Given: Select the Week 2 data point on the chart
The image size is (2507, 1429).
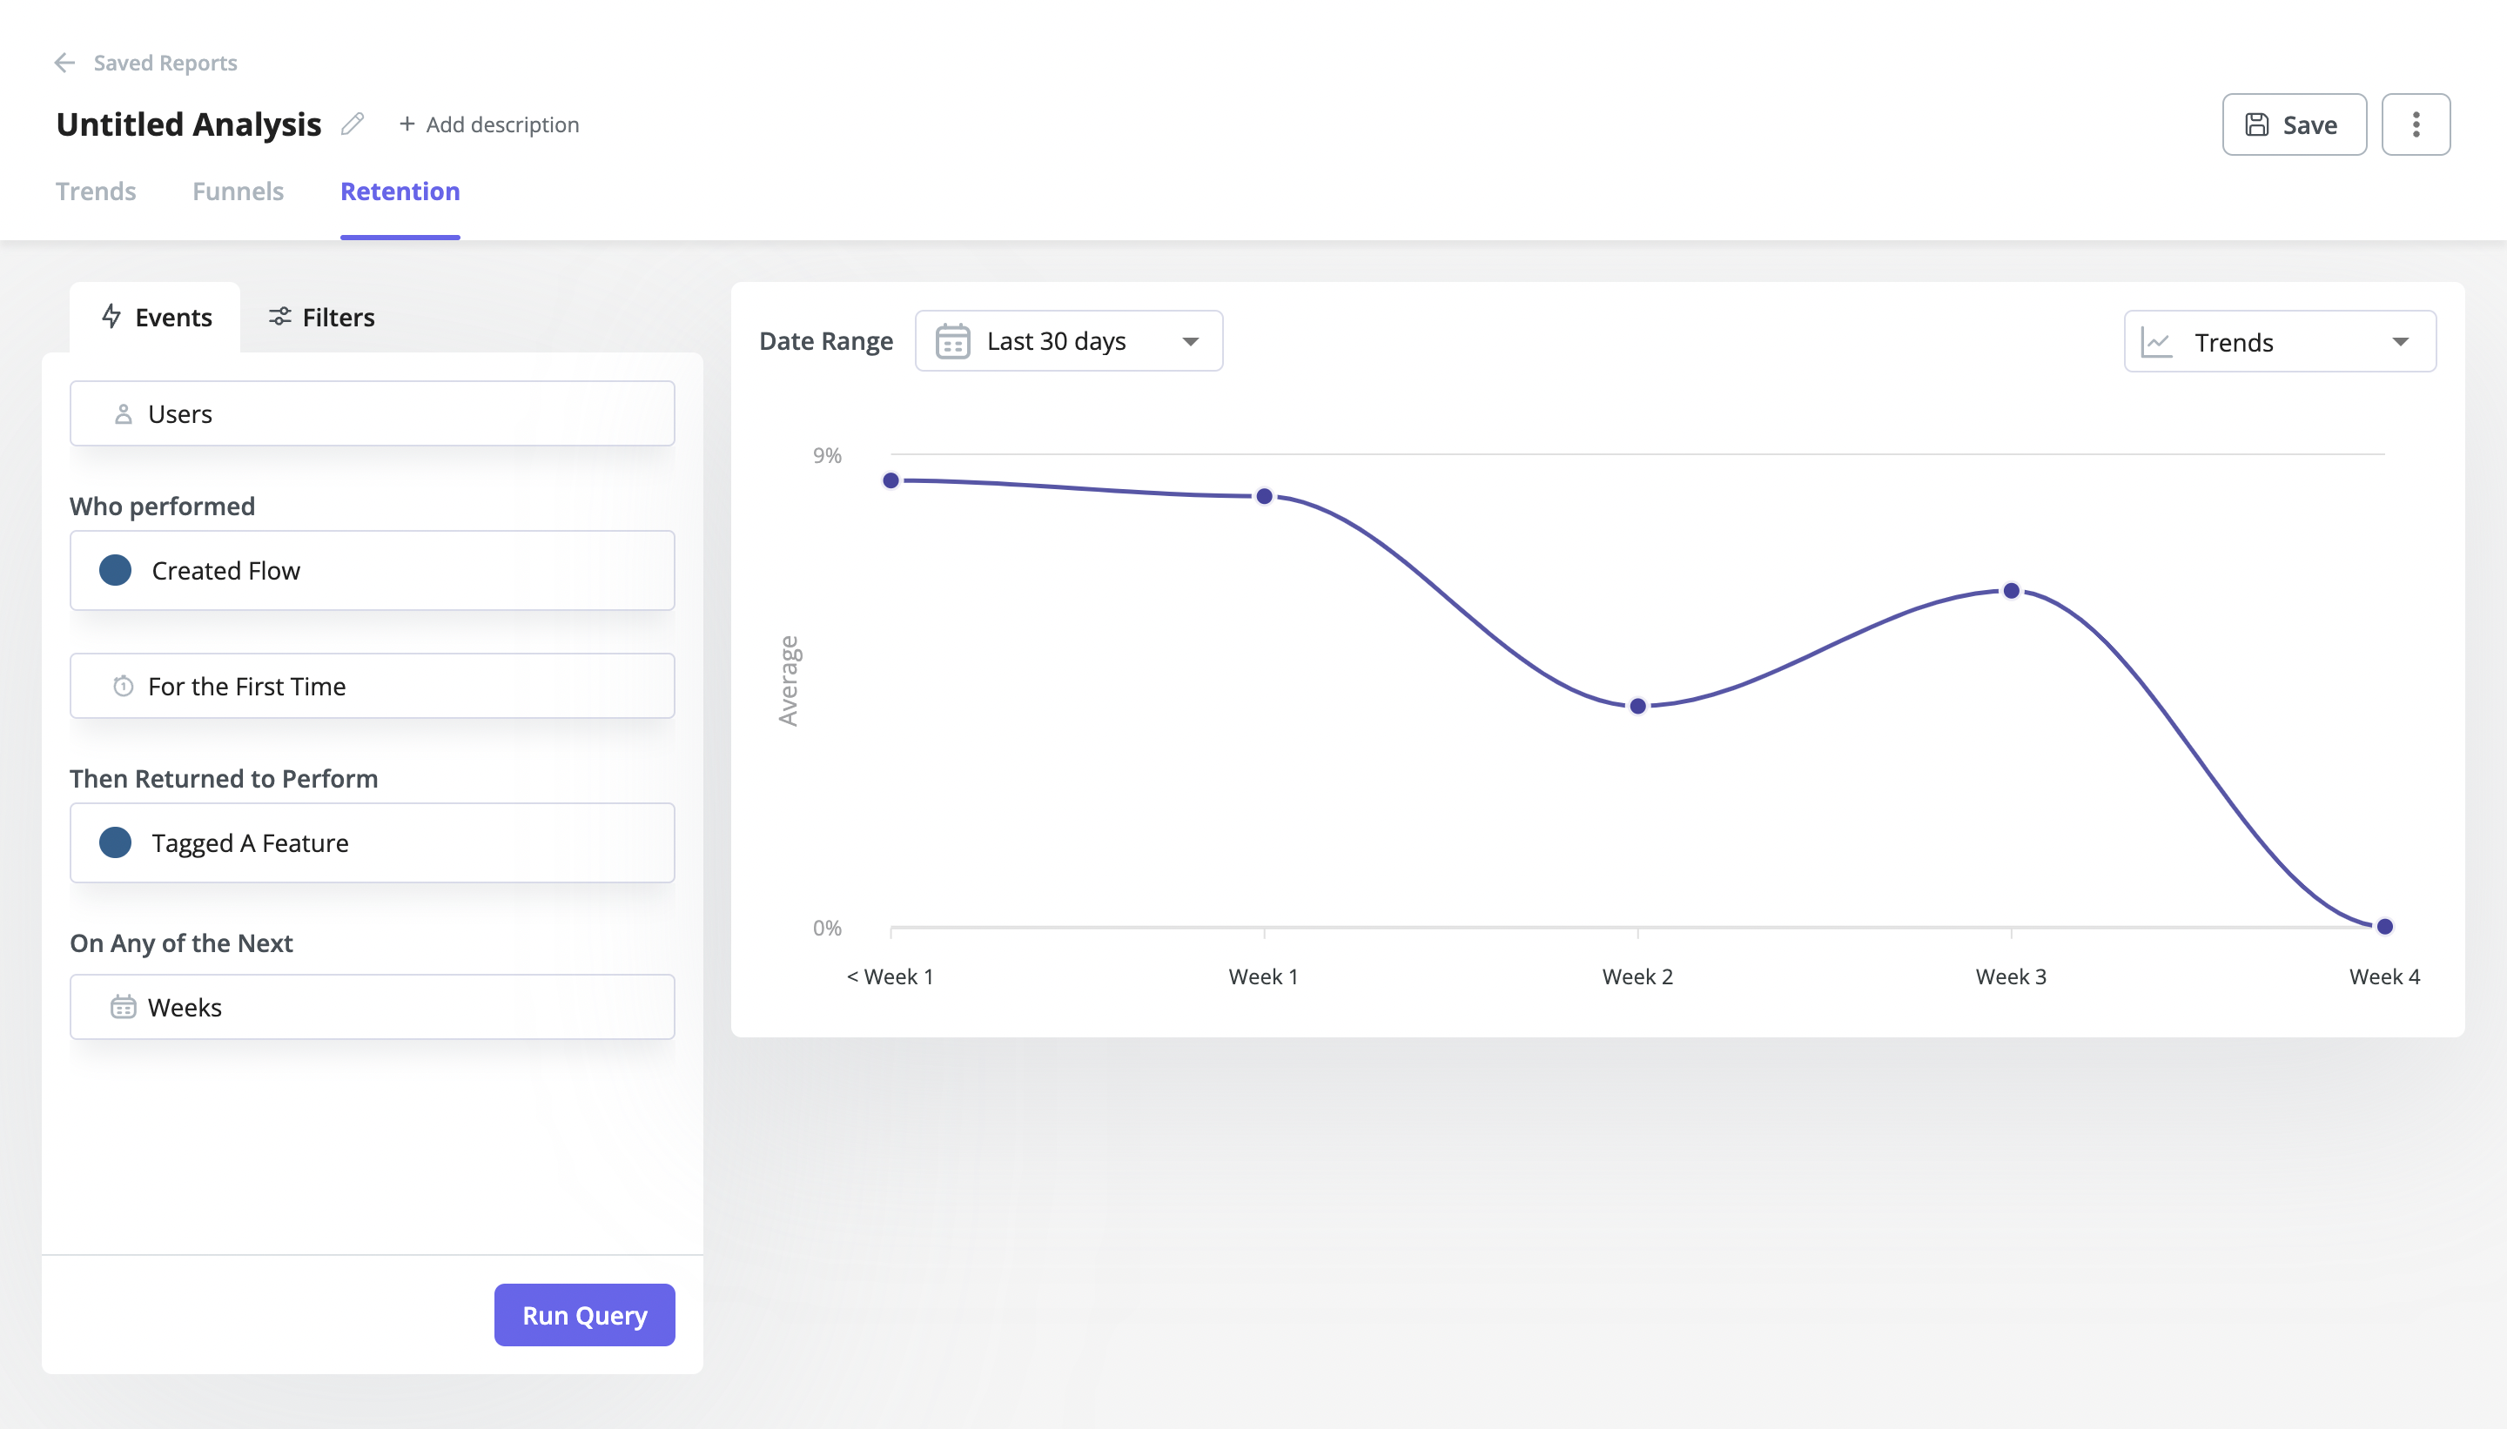Looking at the screenshot, I should pos(1637,705).
